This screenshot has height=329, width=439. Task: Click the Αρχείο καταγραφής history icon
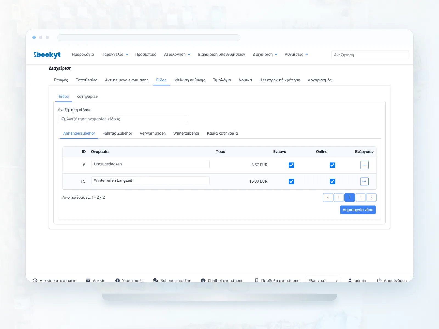35,280
